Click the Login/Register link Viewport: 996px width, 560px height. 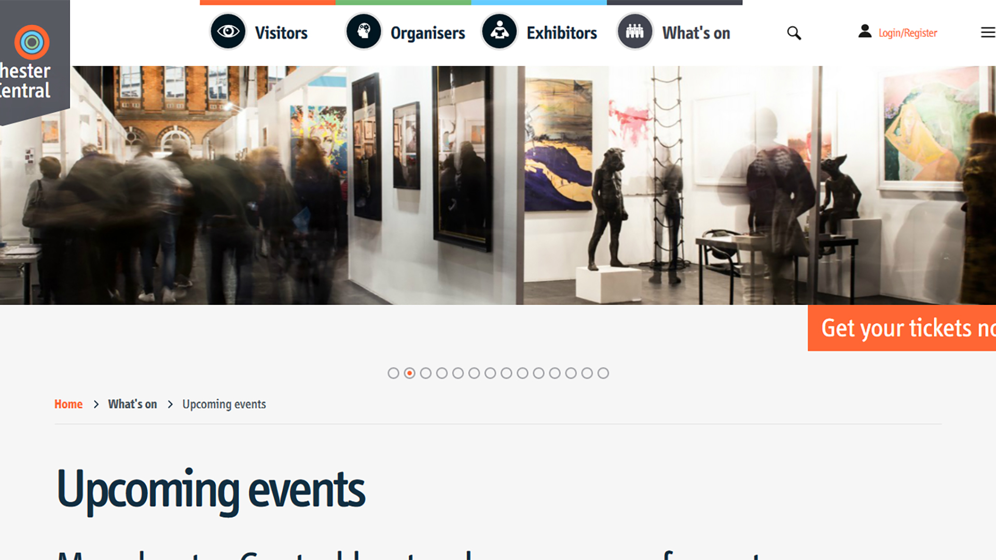tap(908, 33)
